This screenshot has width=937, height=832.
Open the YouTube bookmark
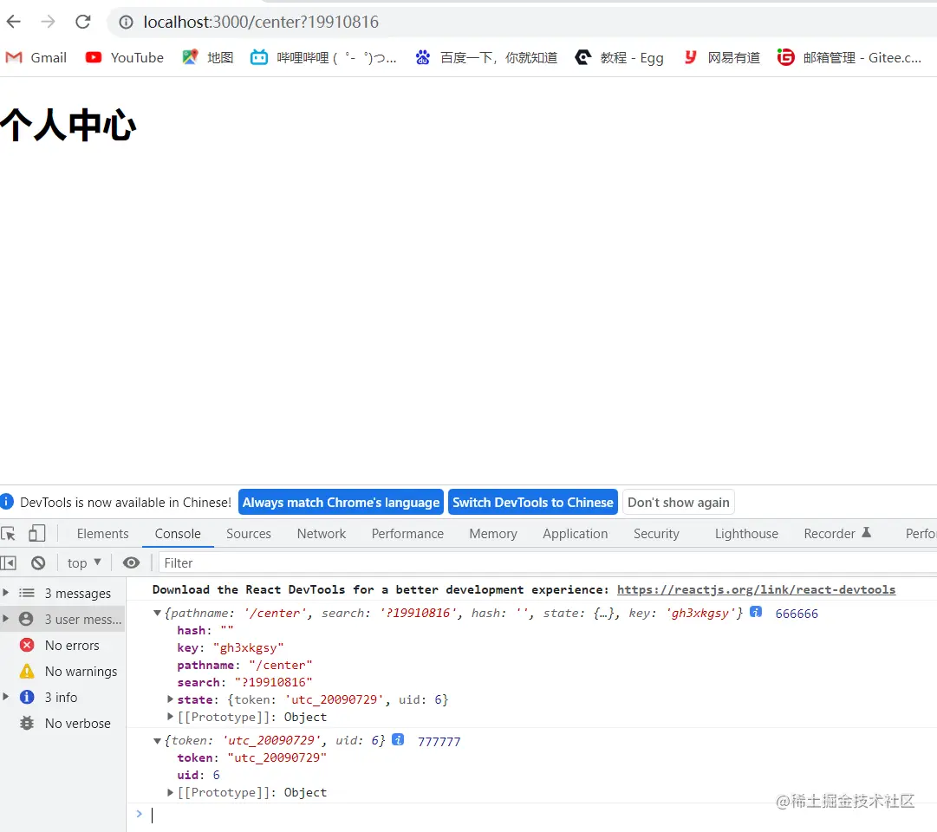click(124, 57)
